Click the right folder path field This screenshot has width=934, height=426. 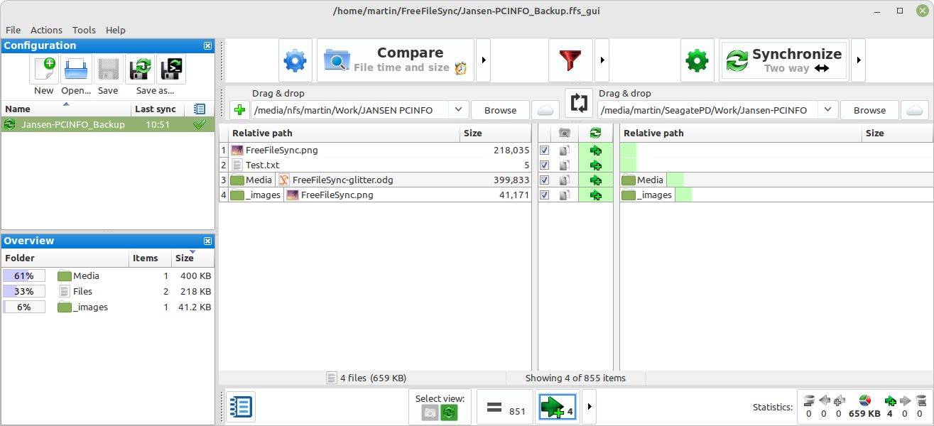(707, 110)
